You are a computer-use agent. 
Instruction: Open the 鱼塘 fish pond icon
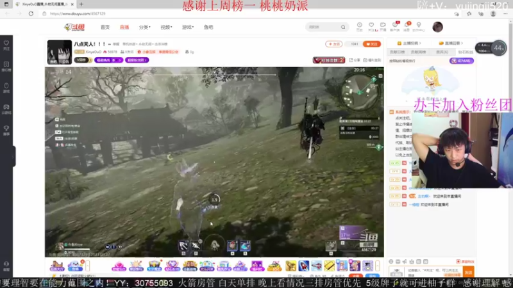coord(75,266)
